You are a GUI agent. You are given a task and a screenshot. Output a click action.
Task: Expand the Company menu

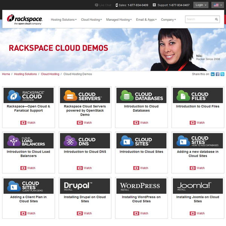[168, 20]
